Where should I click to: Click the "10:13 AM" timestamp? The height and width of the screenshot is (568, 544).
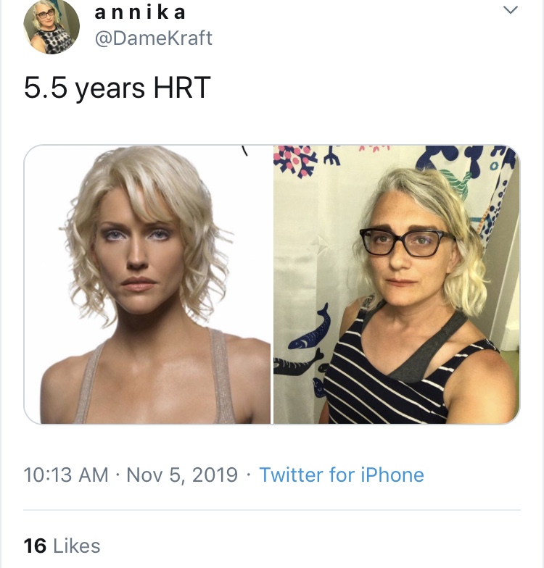pyautogui.click(x=66, y=475)
